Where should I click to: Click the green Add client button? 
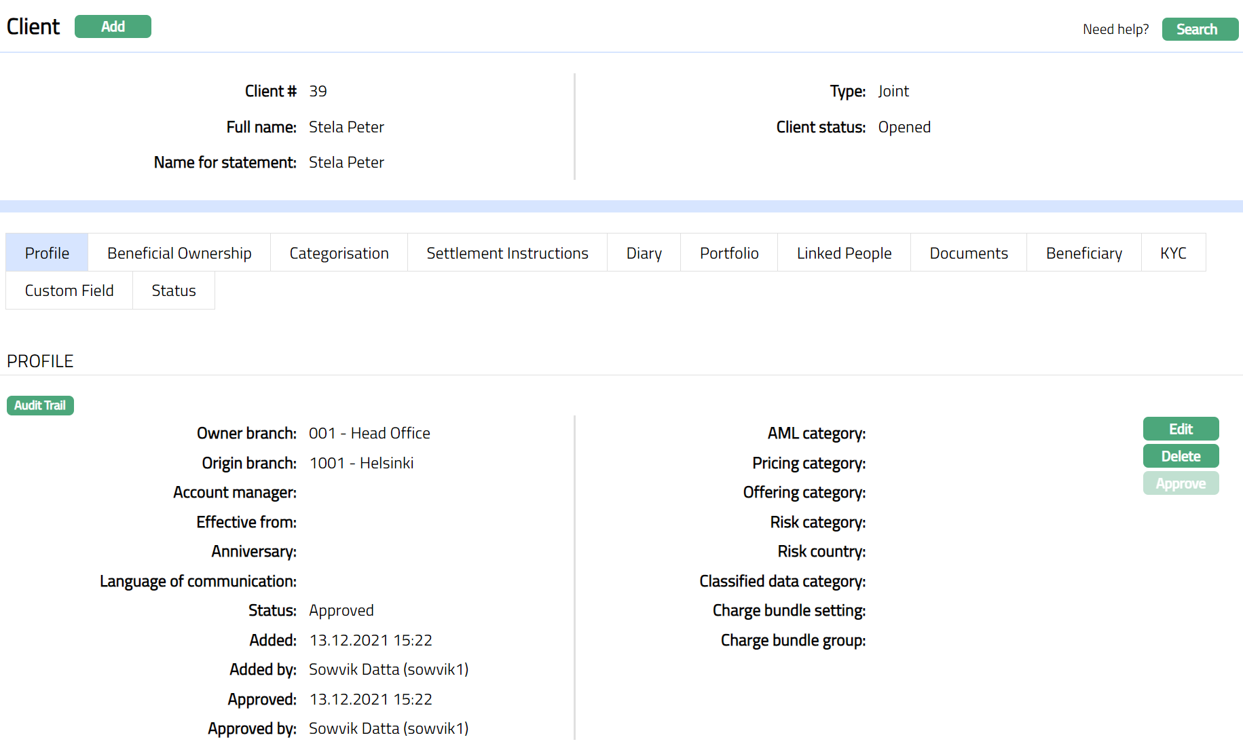point(113,26)
